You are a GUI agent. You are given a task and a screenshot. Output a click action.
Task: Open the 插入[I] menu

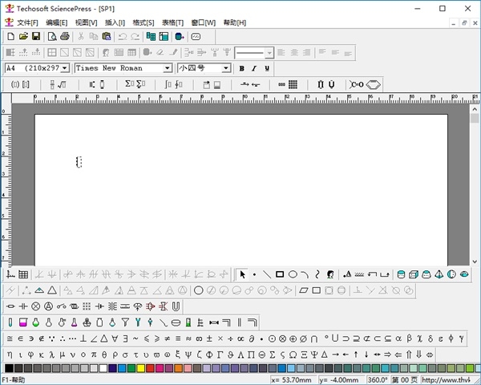[115, 22]
